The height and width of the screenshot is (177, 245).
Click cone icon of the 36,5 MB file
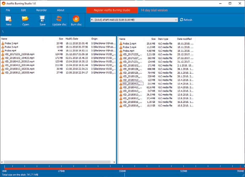[121, 95]
